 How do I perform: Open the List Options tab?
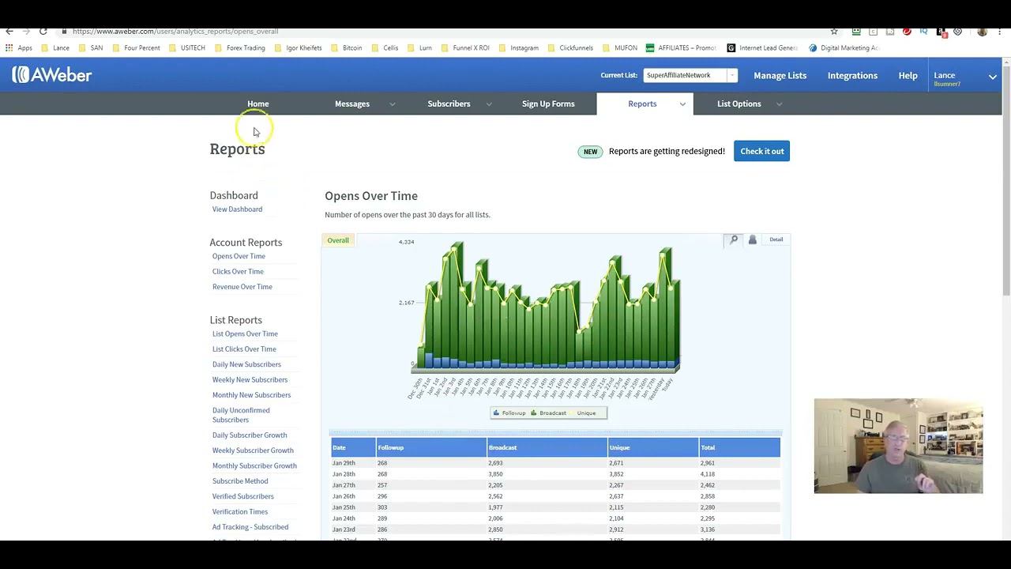[739, 104]
